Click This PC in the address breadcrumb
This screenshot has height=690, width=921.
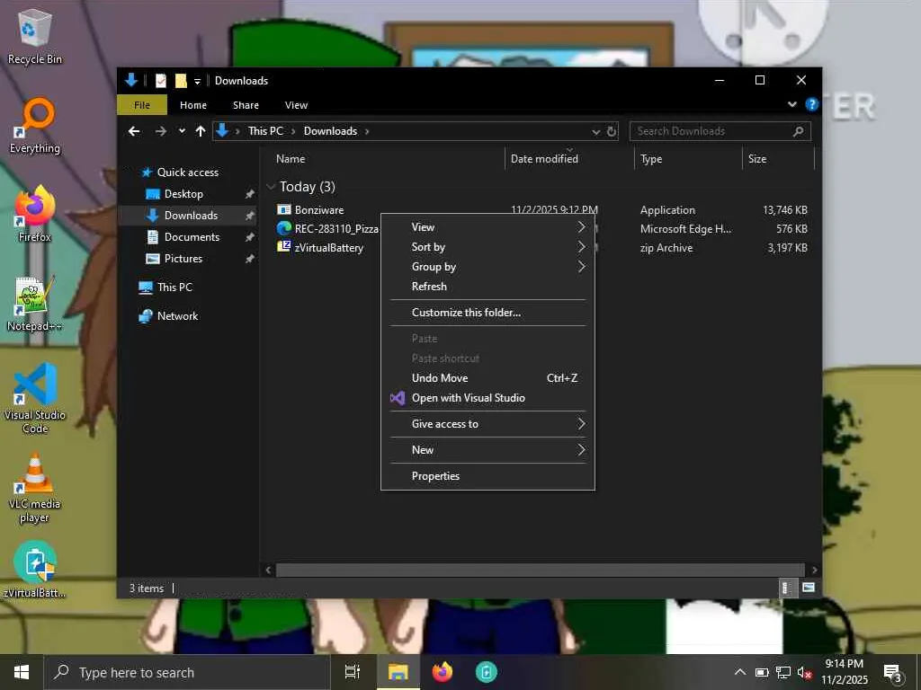265,131
